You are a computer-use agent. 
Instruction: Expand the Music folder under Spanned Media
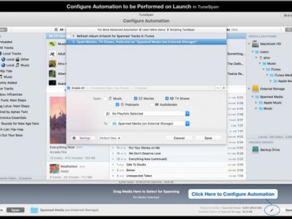tap(256, 108)
